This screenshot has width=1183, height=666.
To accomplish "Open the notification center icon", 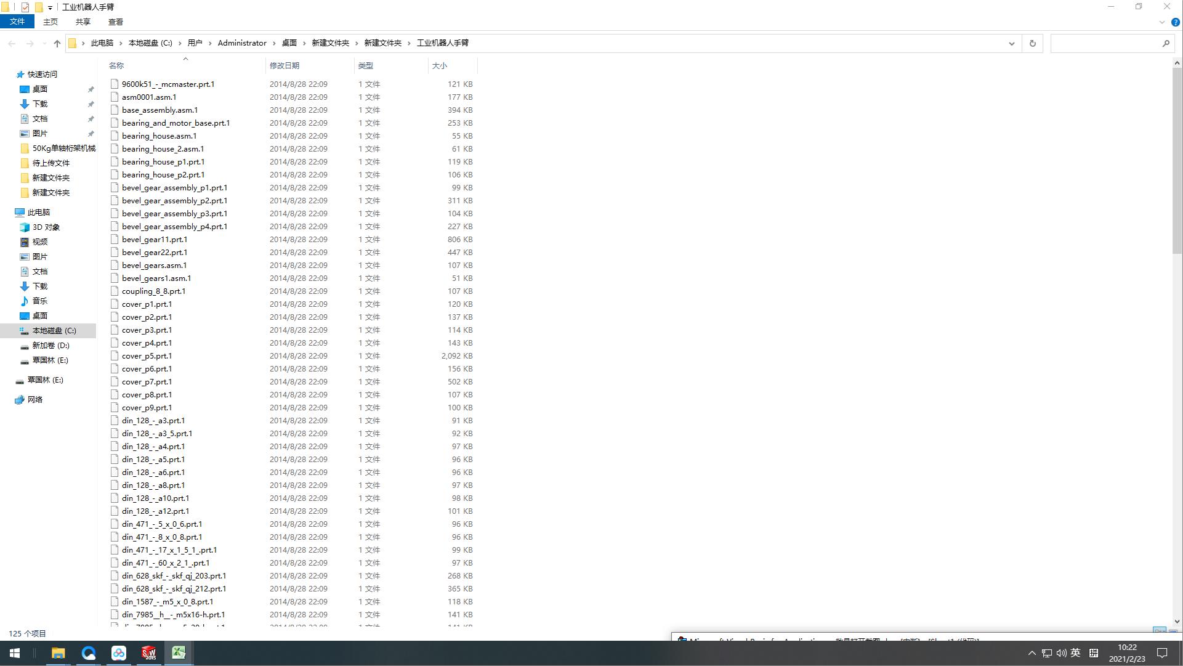I will (1162, 653).
